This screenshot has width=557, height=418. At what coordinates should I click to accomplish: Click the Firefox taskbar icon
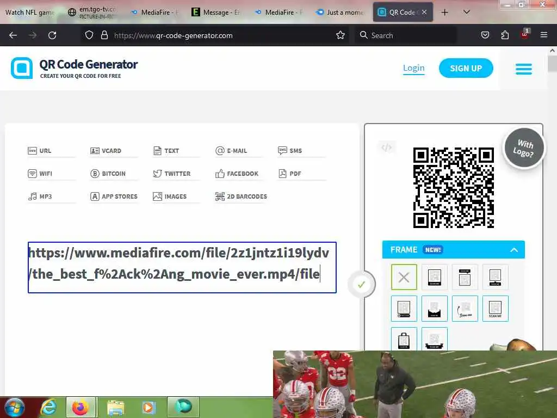click(81, 407)
